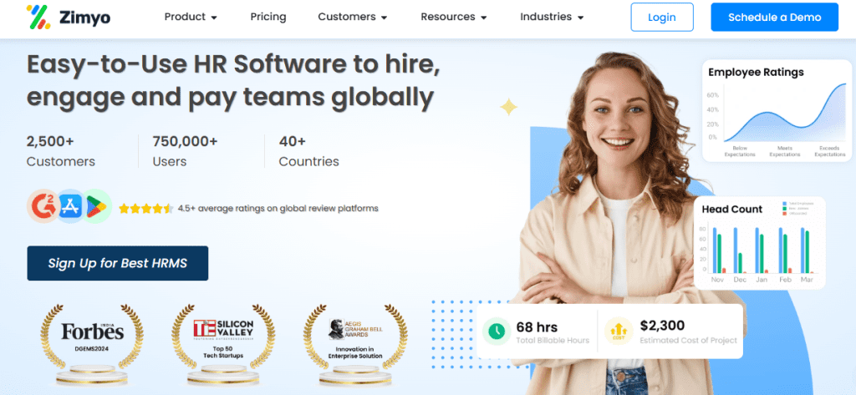The image size is (856, 395).
Task: Expand the Product dropdown menu
Action: click(x=191, y=17)
